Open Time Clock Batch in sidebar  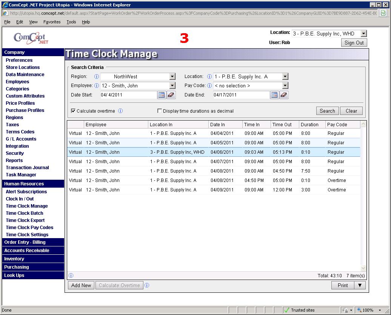tap(25, 213)
